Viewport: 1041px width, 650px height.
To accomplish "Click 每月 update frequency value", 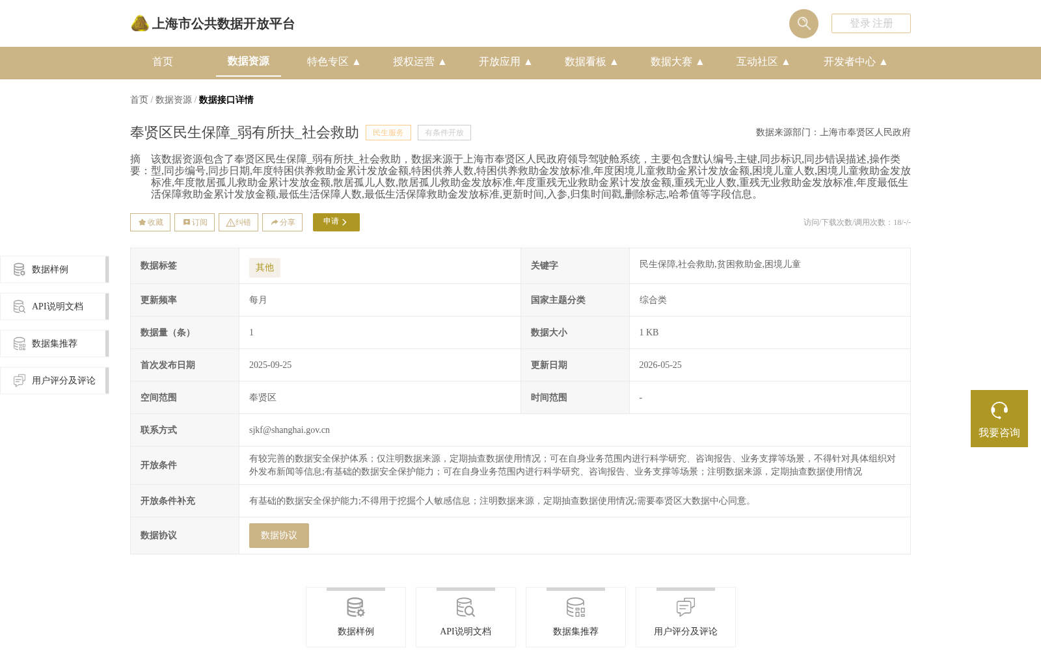I will [x=258, y=300].
